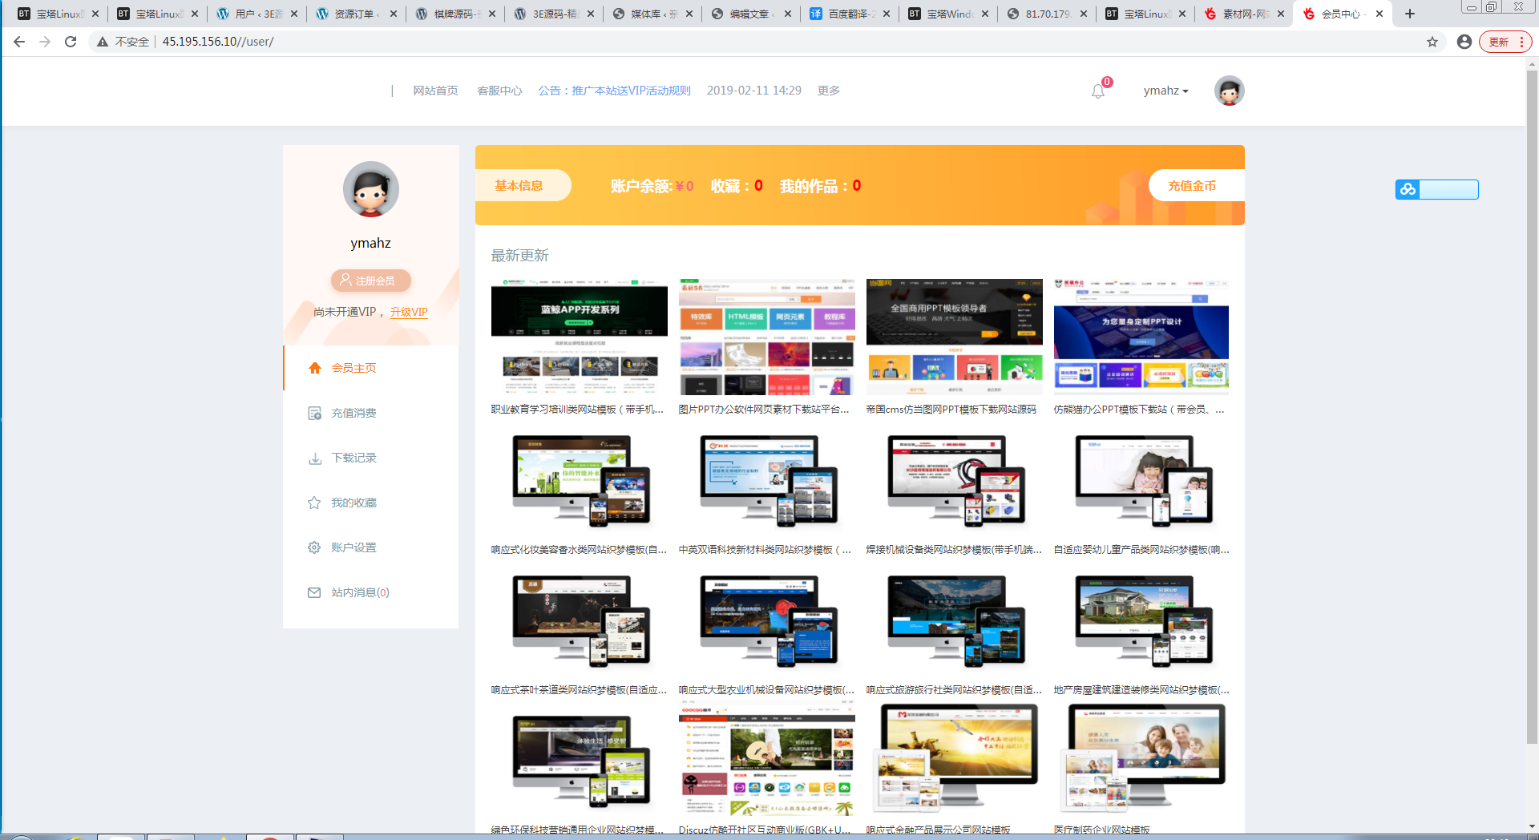Image resolution: width=1539 pixels, height=840 pixels.
Task: Click the ymahz avatar image at top right
Action: click(1229, 91)
